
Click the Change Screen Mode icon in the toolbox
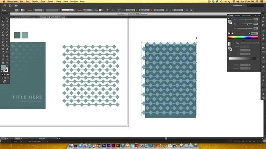pos(5,82)
